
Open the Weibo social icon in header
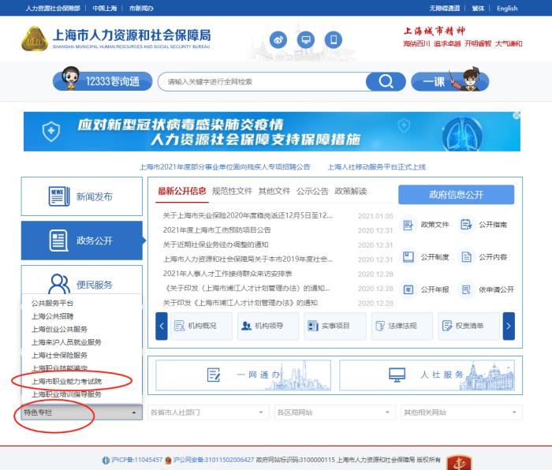279,39
